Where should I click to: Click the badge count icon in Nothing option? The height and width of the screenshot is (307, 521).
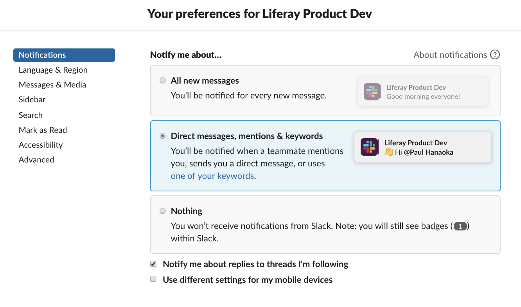click(460, 226)
